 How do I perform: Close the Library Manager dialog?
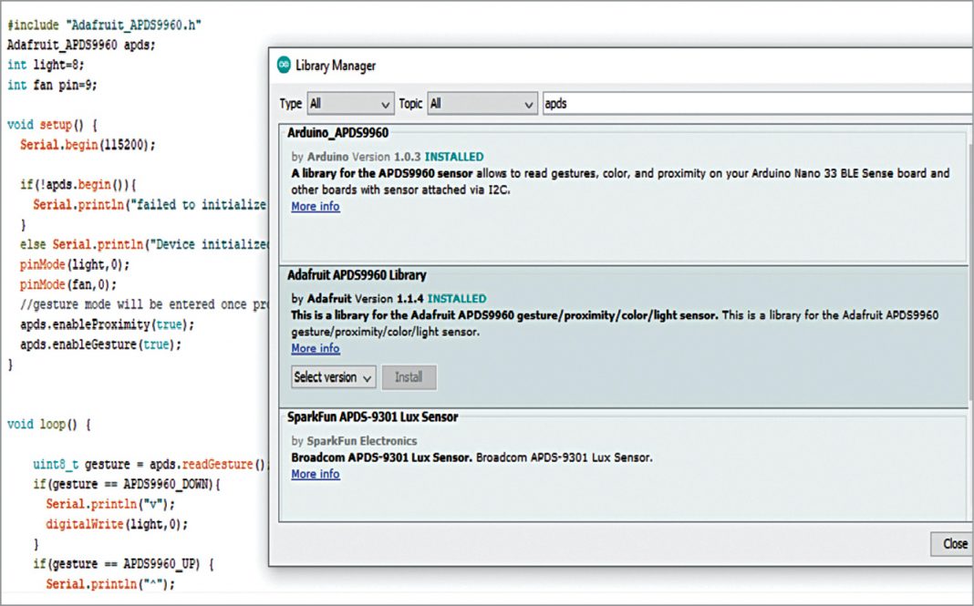[x=954, y=544]
